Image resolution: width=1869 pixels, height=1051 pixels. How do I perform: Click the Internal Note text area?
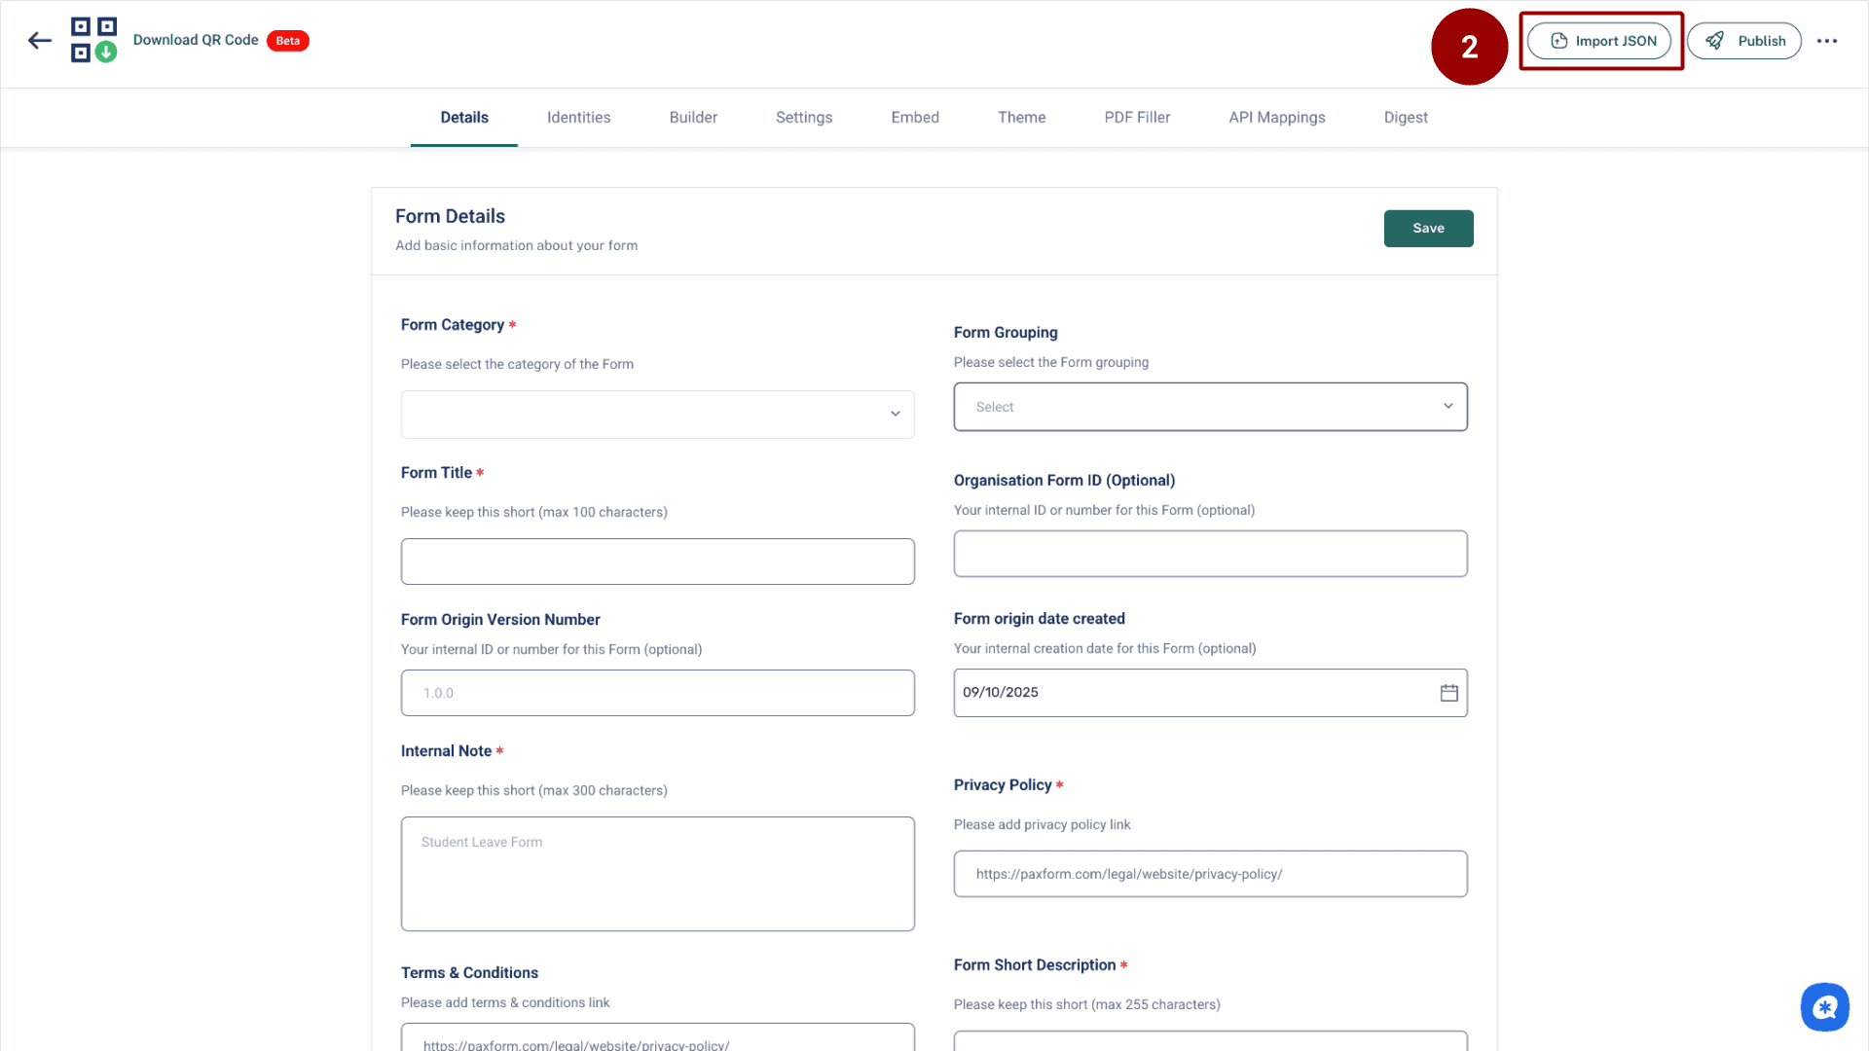(657, 873)
